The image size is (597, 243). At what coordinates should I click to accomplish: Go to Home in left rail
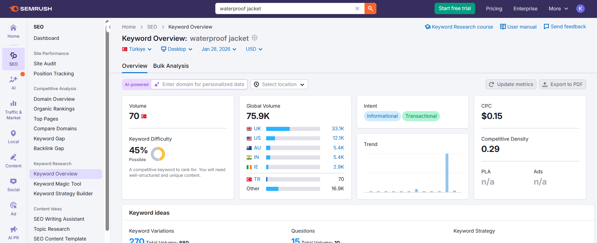(x=14, y=31)
